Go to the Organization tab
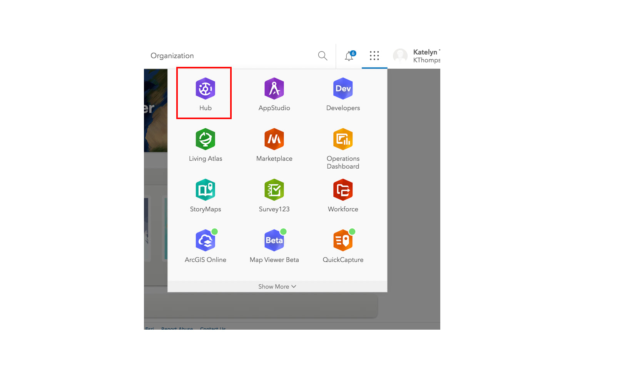Image resolution: width=625 pixels, height=375 pixels. coord(172,56)
